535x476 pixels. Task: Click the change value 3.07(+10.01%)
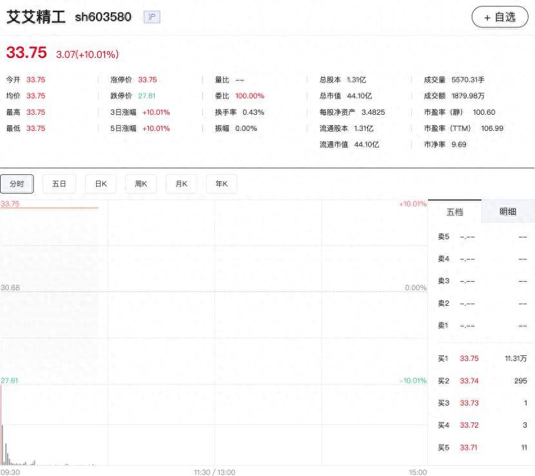[x=88, y=54]
